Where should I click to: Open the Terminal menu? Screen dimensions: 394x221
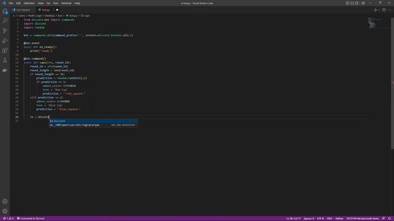coord(66,3)
